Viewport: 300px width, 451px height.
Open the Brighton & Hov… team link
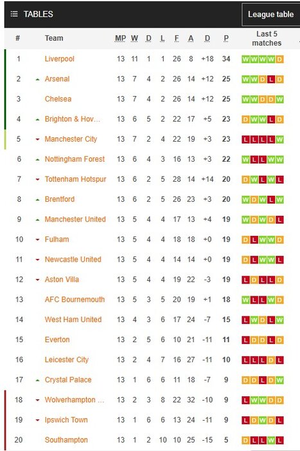tap(73, 119)
